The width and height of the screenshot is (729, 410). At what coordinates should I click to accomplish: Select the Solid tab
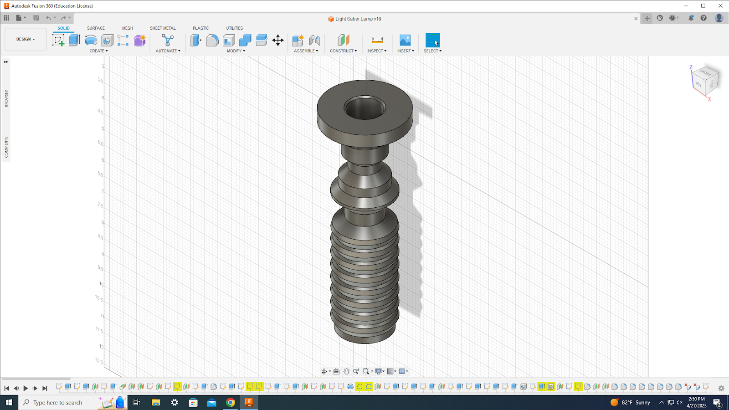point(64,28)
